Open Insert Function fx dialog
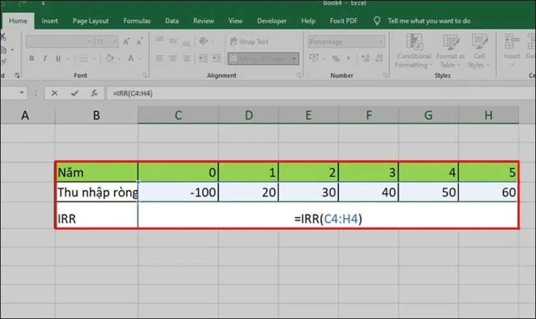Screen dimensions: 536x319 click(94, 93)
